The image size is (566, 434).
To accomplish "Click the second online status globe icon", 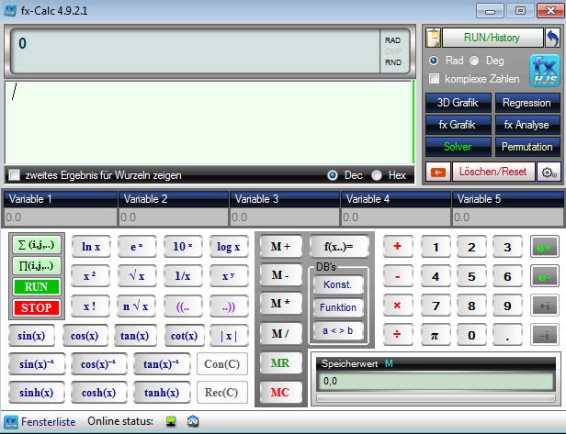I will 193,420.
